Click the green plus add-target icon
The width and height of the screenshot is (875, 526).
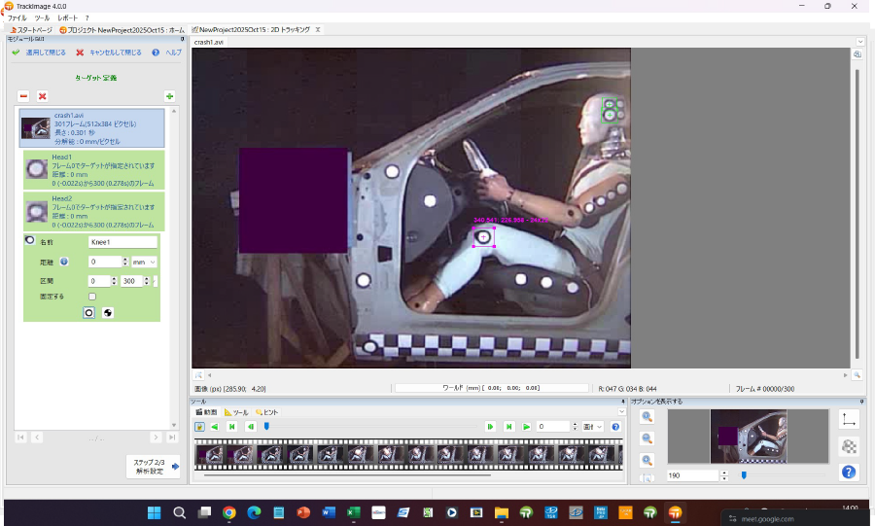click(169, 96)
